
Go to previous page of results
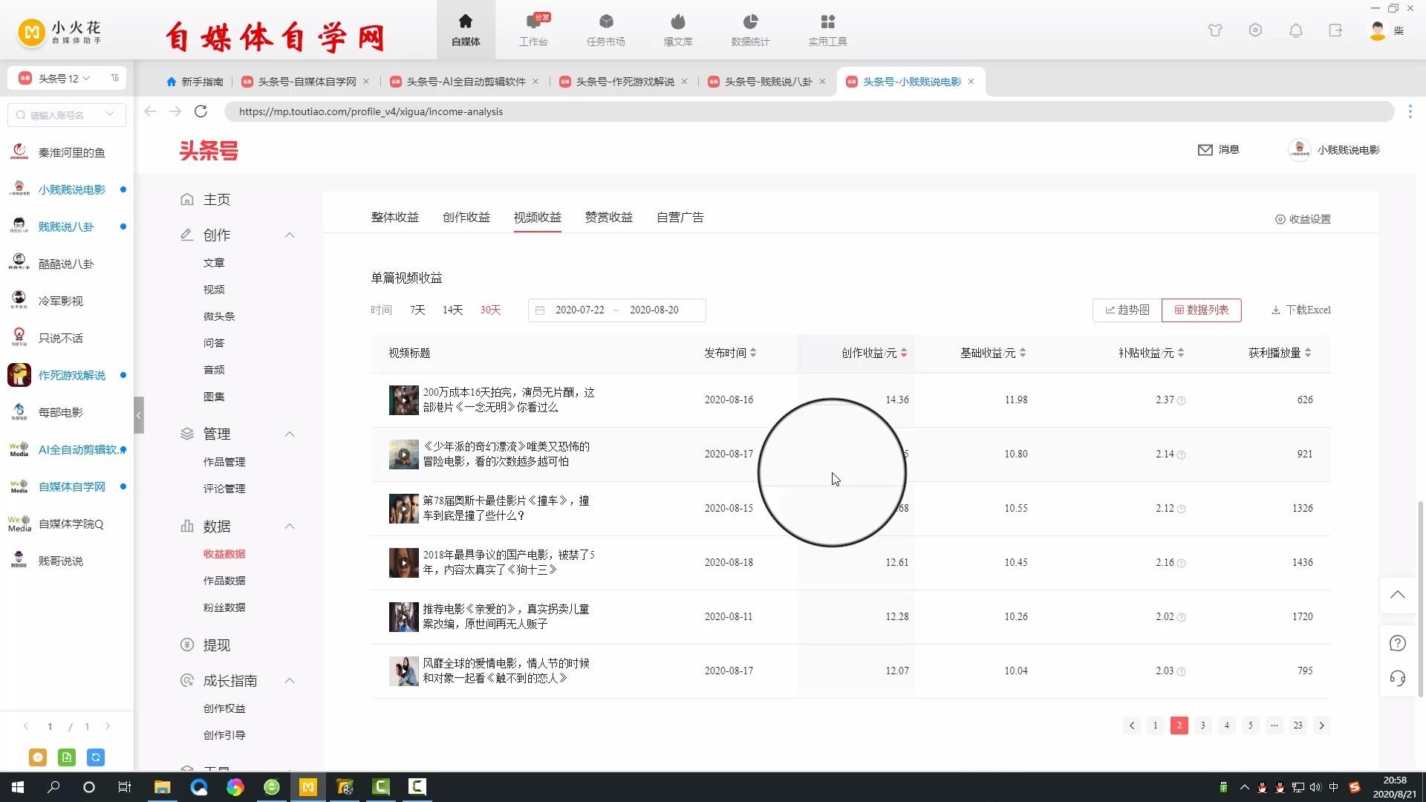coord(1131,726)
